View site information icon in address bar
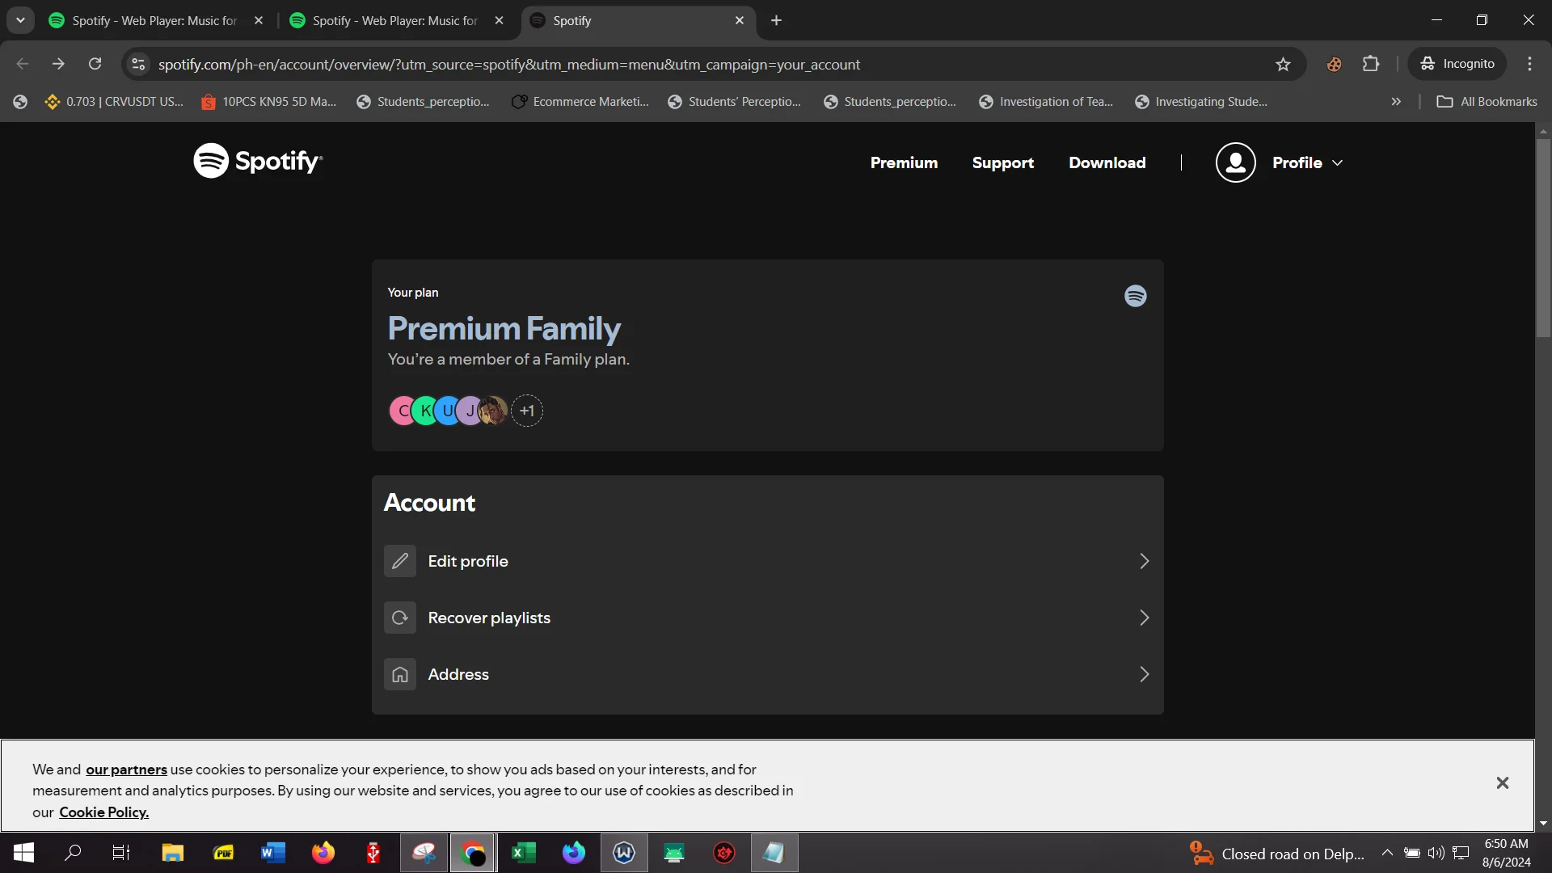The image size is (1552, 873). click(138, 64)
